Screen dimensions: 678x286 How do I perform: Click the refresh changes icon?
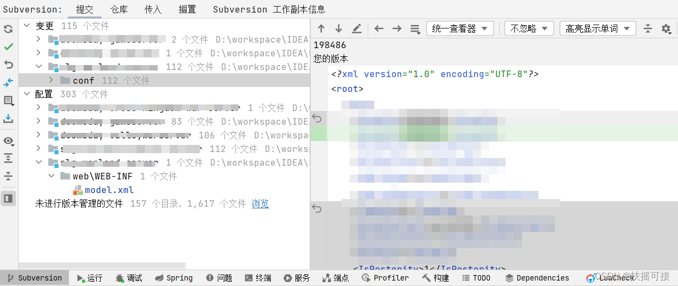click(x=8, y=29)
